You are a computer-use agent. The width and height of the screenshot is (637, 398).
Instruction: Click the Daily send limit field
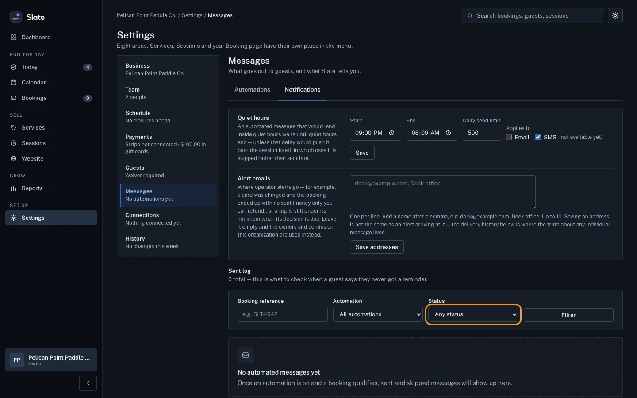481,133
